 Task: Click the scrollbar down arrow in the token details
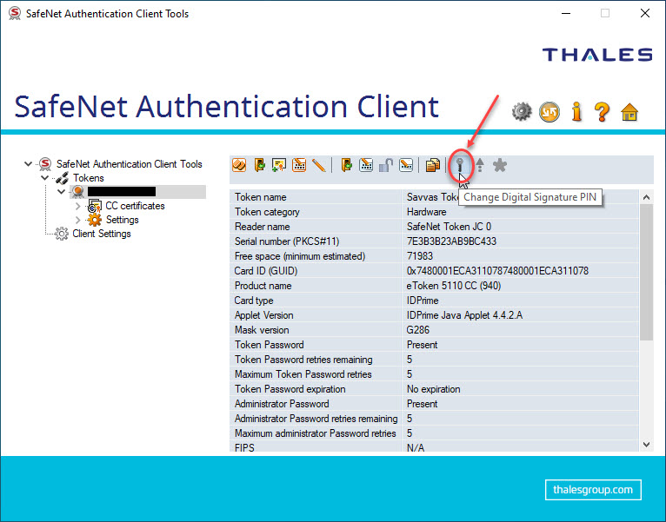pos(646,444)
